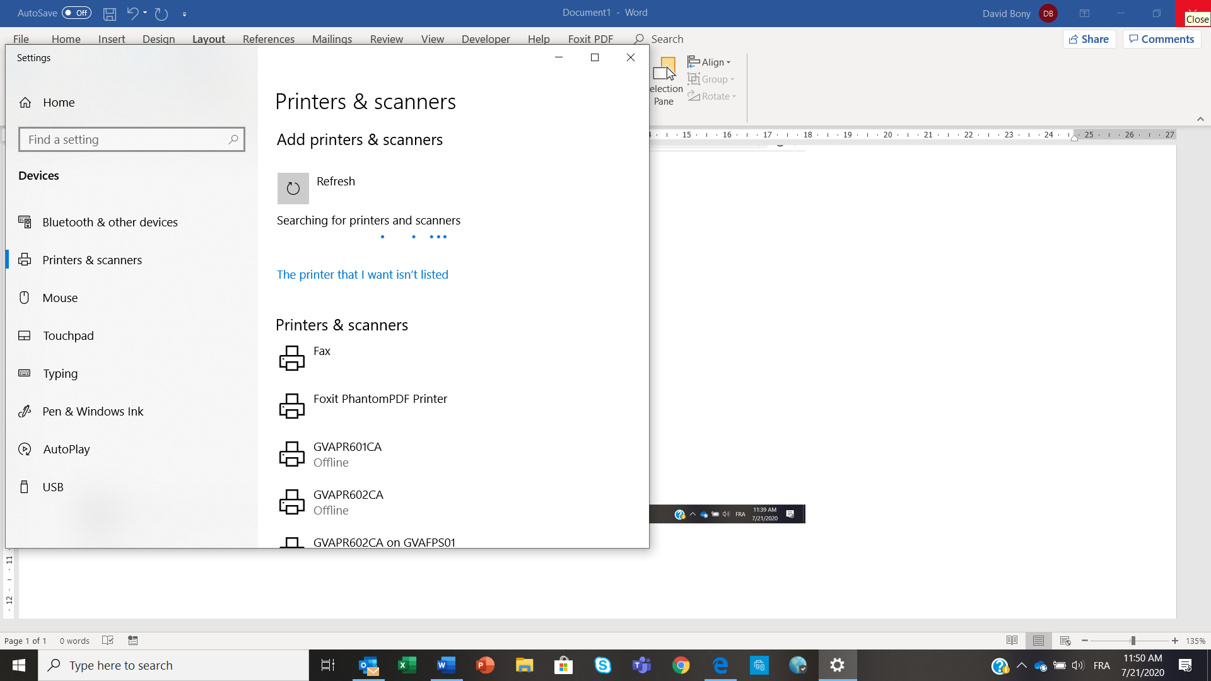Screen dimensions: 1211x681
Task: Switch to the References ribbon tab
Action: click(269, 38)
